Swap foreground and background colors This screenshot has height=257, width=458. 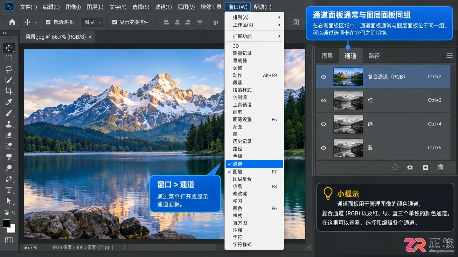[14, 213]
